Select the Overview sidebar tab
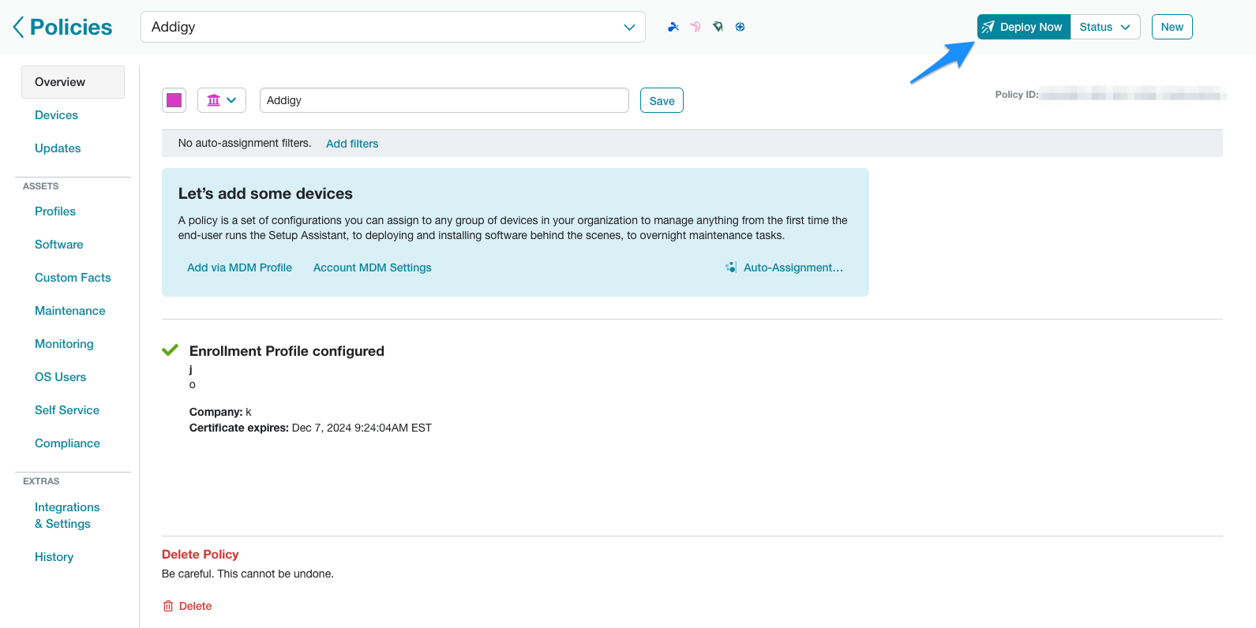Screen dimensions: 1256x628 click(x=73, y=82)
